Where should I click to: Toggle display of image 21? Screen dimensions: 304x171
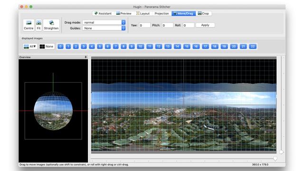[243, 47]
